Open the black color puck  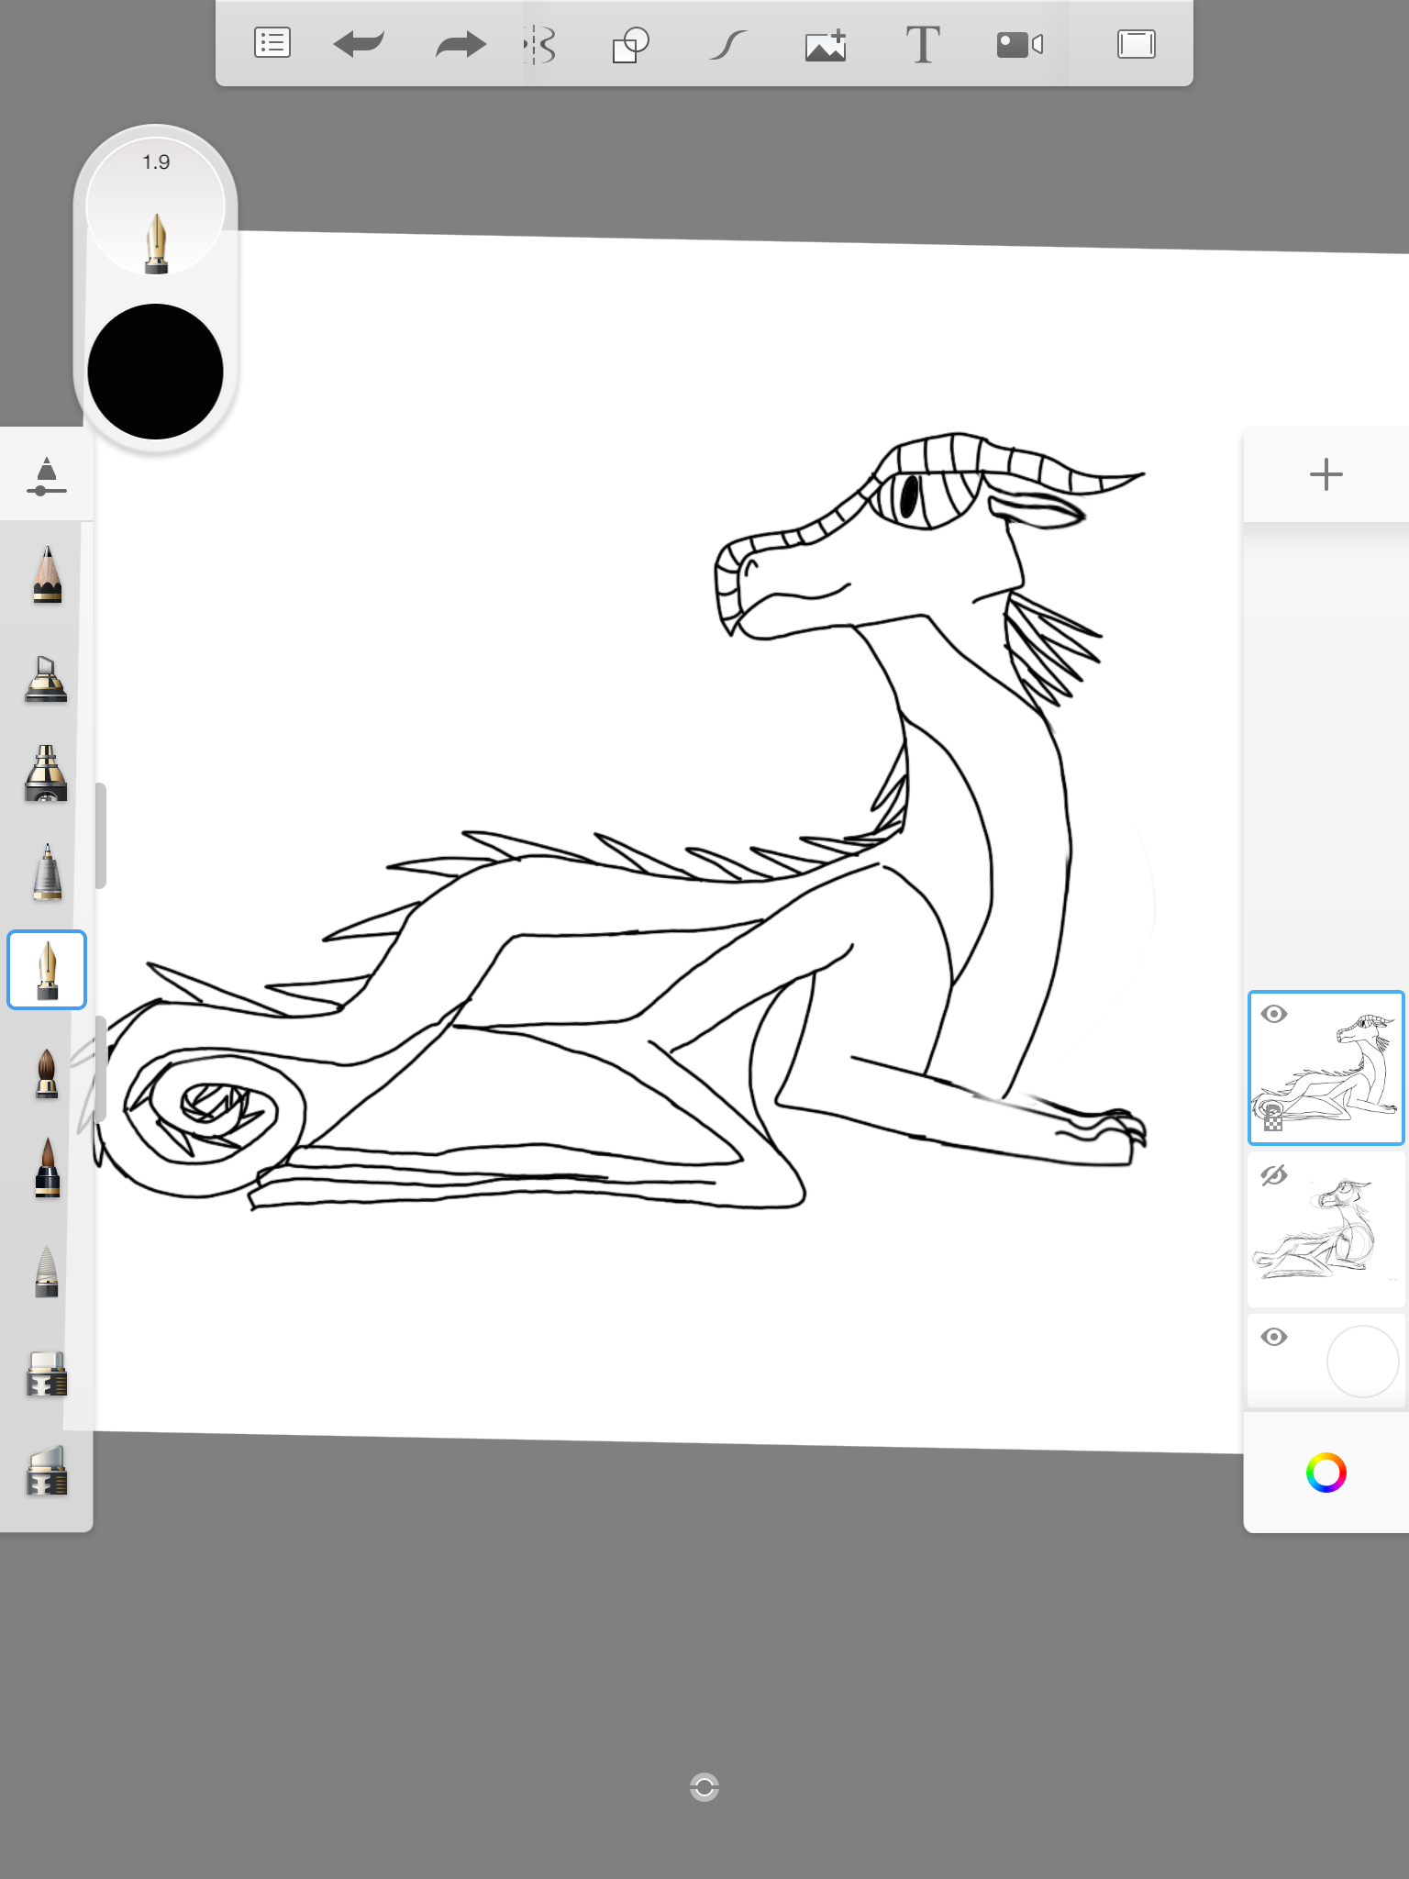[x=156, y=372]
